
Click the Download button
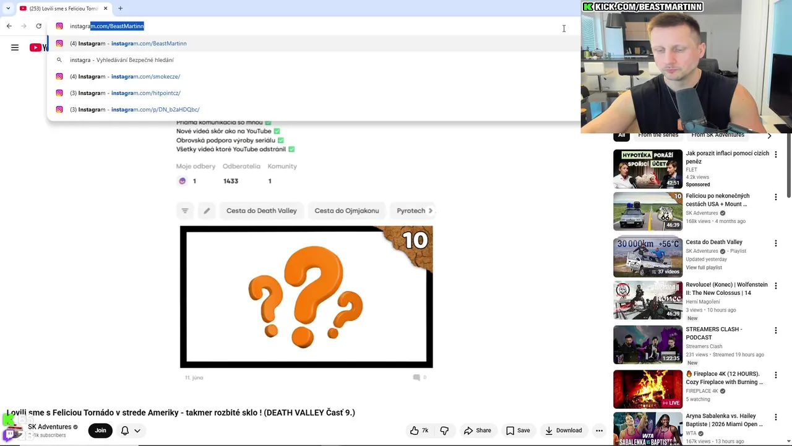pos(563,431)
